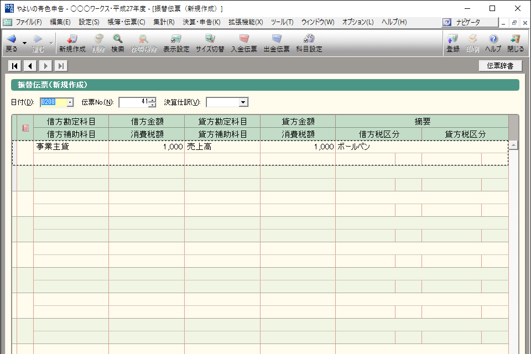531x354 pixels.
Task: Select ボールペン summary cell
Action: pos(422,147)
